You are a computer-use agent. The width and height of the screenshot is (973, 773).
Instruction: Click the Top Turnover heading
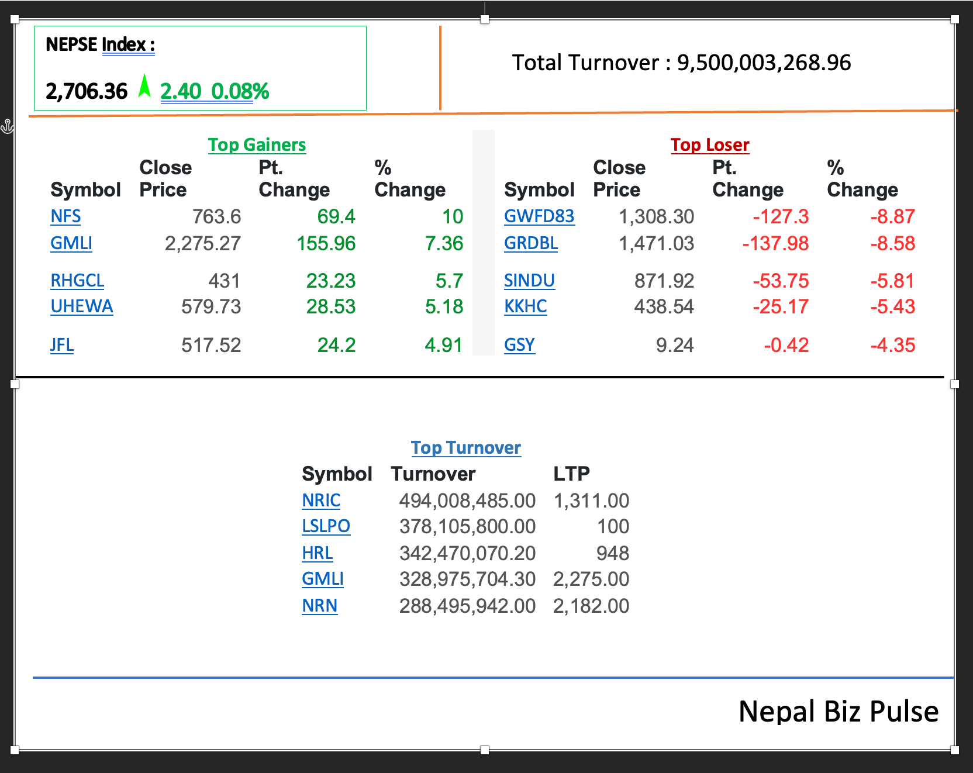465,447
